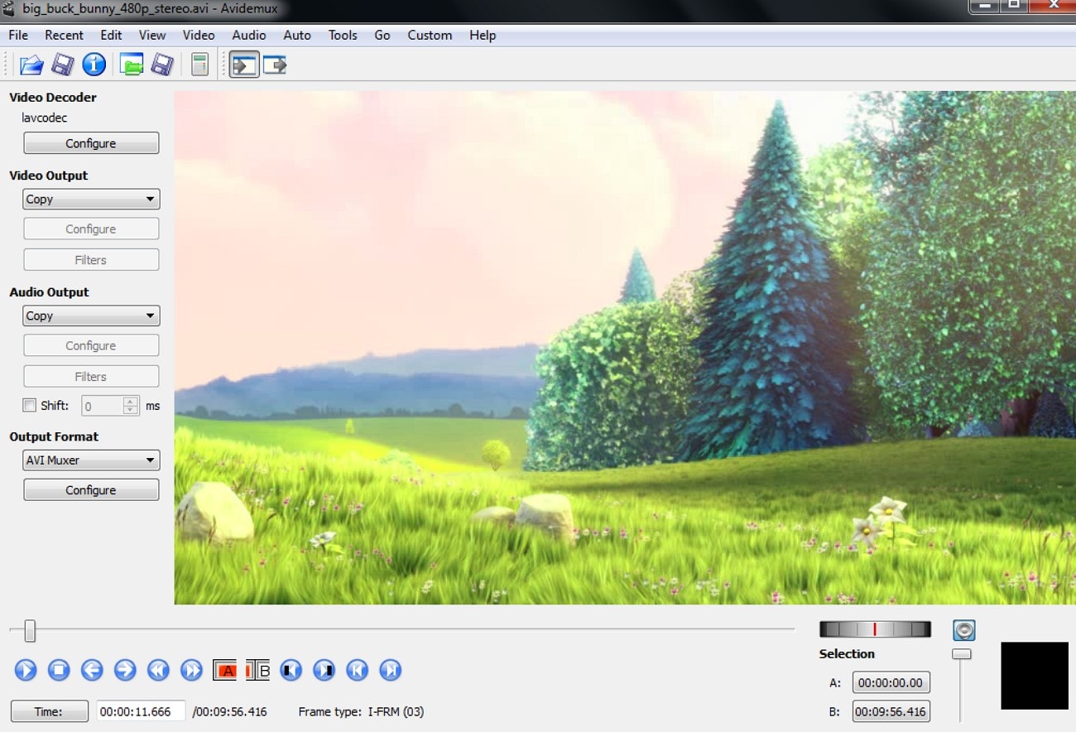Viewport: 1076px width, 732px height.
Task: Go to previous frame using the left arrow
Action: (92, 670)
